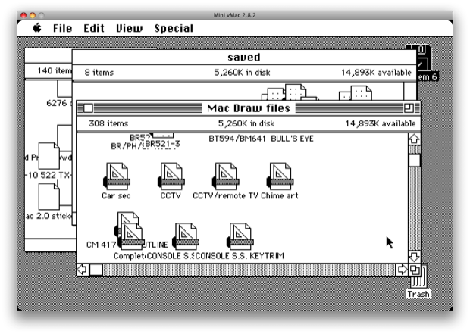Click the vertical scrollbar thumb
Image resolution: width=470 pixels, height=334 pixels.
pos(414,161)
